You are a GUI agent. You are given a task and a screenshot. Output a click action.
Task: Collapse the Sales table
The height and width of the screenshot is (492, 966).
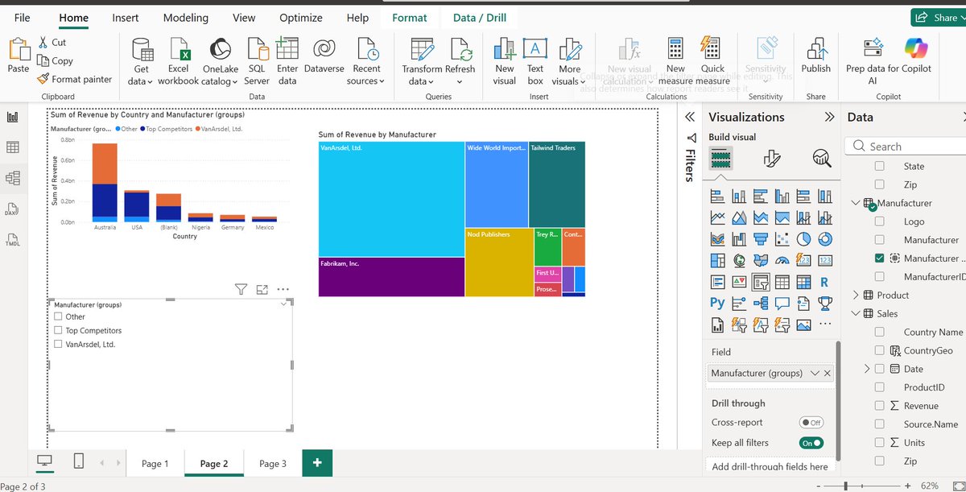[x=855, y=313]
